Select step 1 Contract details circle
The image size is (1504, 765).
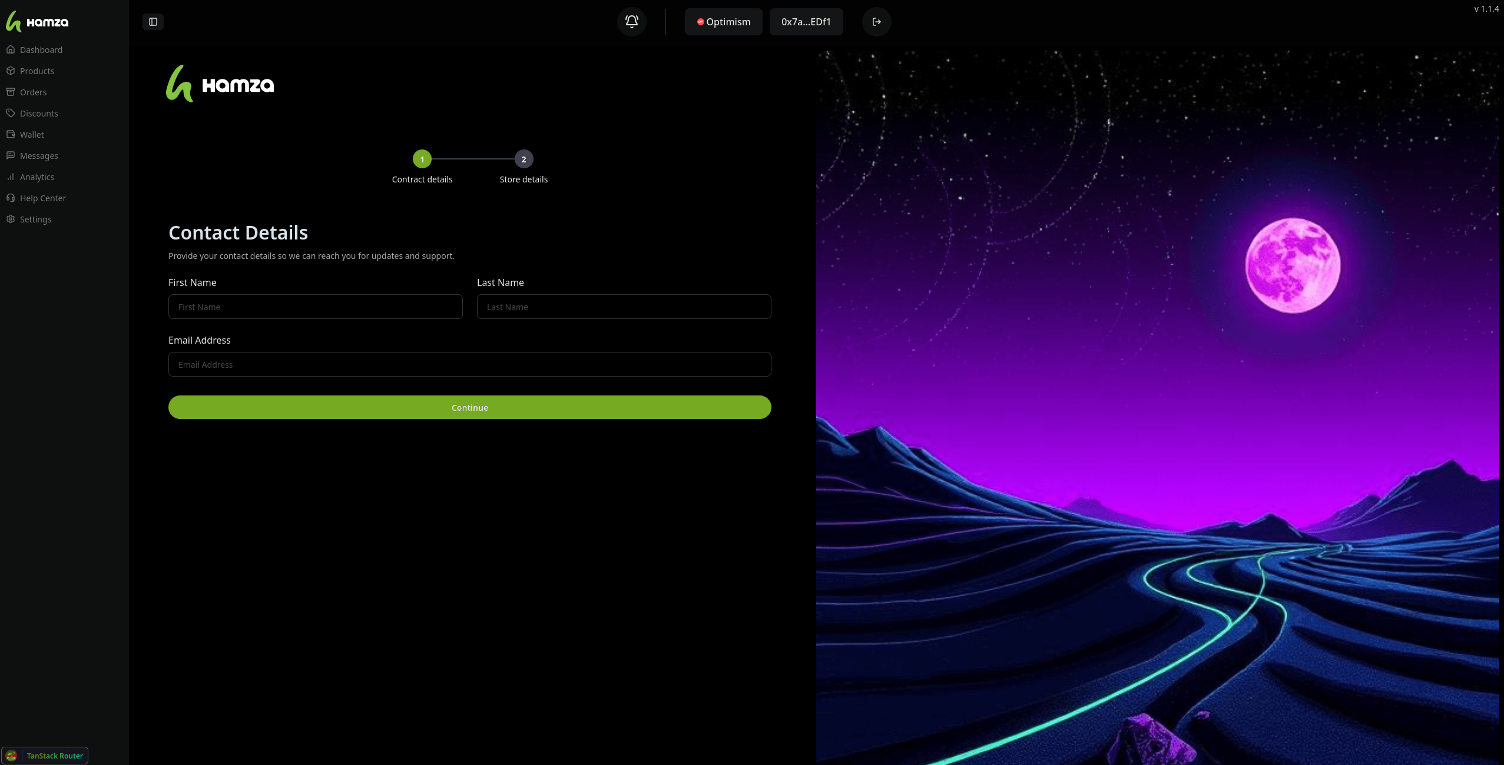(422, 159)
